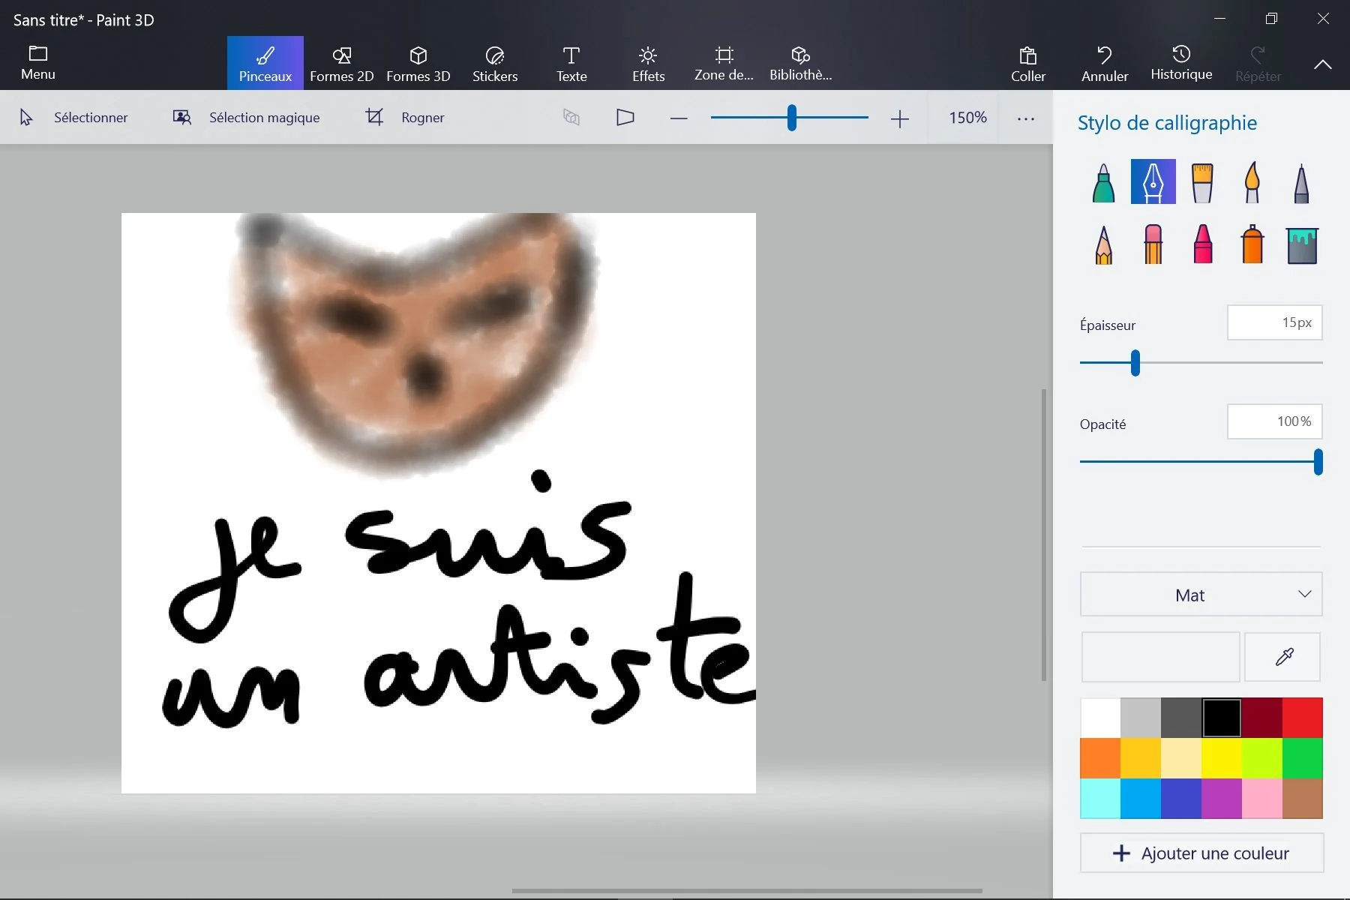1350x900 pixels.
Task: Collapse the ribbon with chevron arrow
Action: (1322, 64)
